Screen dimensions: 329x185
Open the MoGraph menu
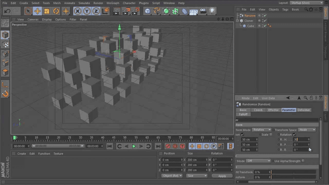click(113, 3)
